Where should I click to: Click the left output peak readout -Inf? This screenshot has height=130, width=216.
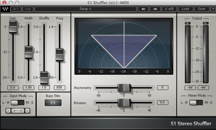coord(190,88)
